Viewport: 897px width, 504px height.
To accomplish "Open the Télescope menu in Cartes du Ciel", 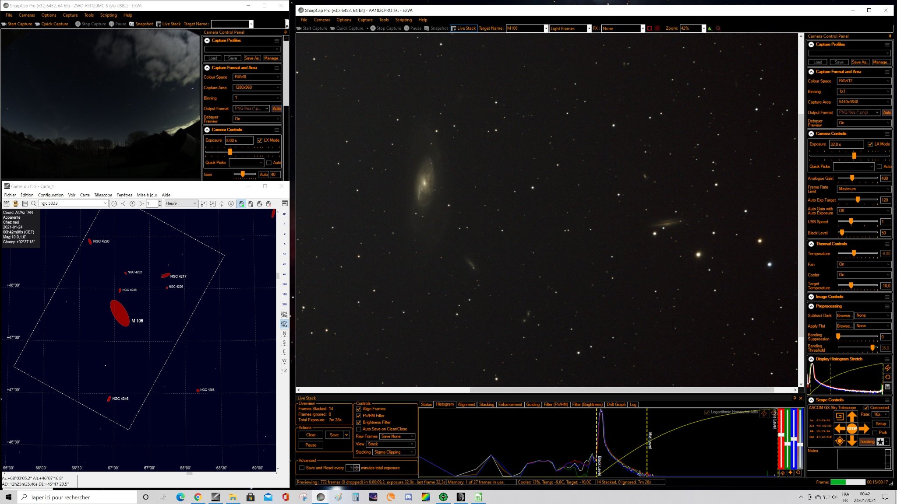I will coord(103,195).
